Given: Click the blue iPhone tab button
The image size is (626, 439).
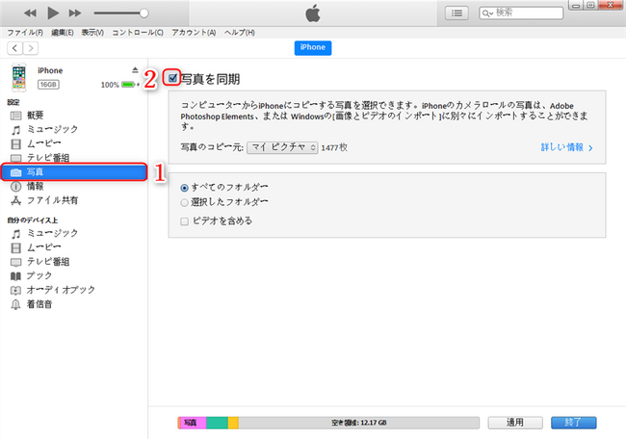Looking at the screenshot, I should coord(313,47).
